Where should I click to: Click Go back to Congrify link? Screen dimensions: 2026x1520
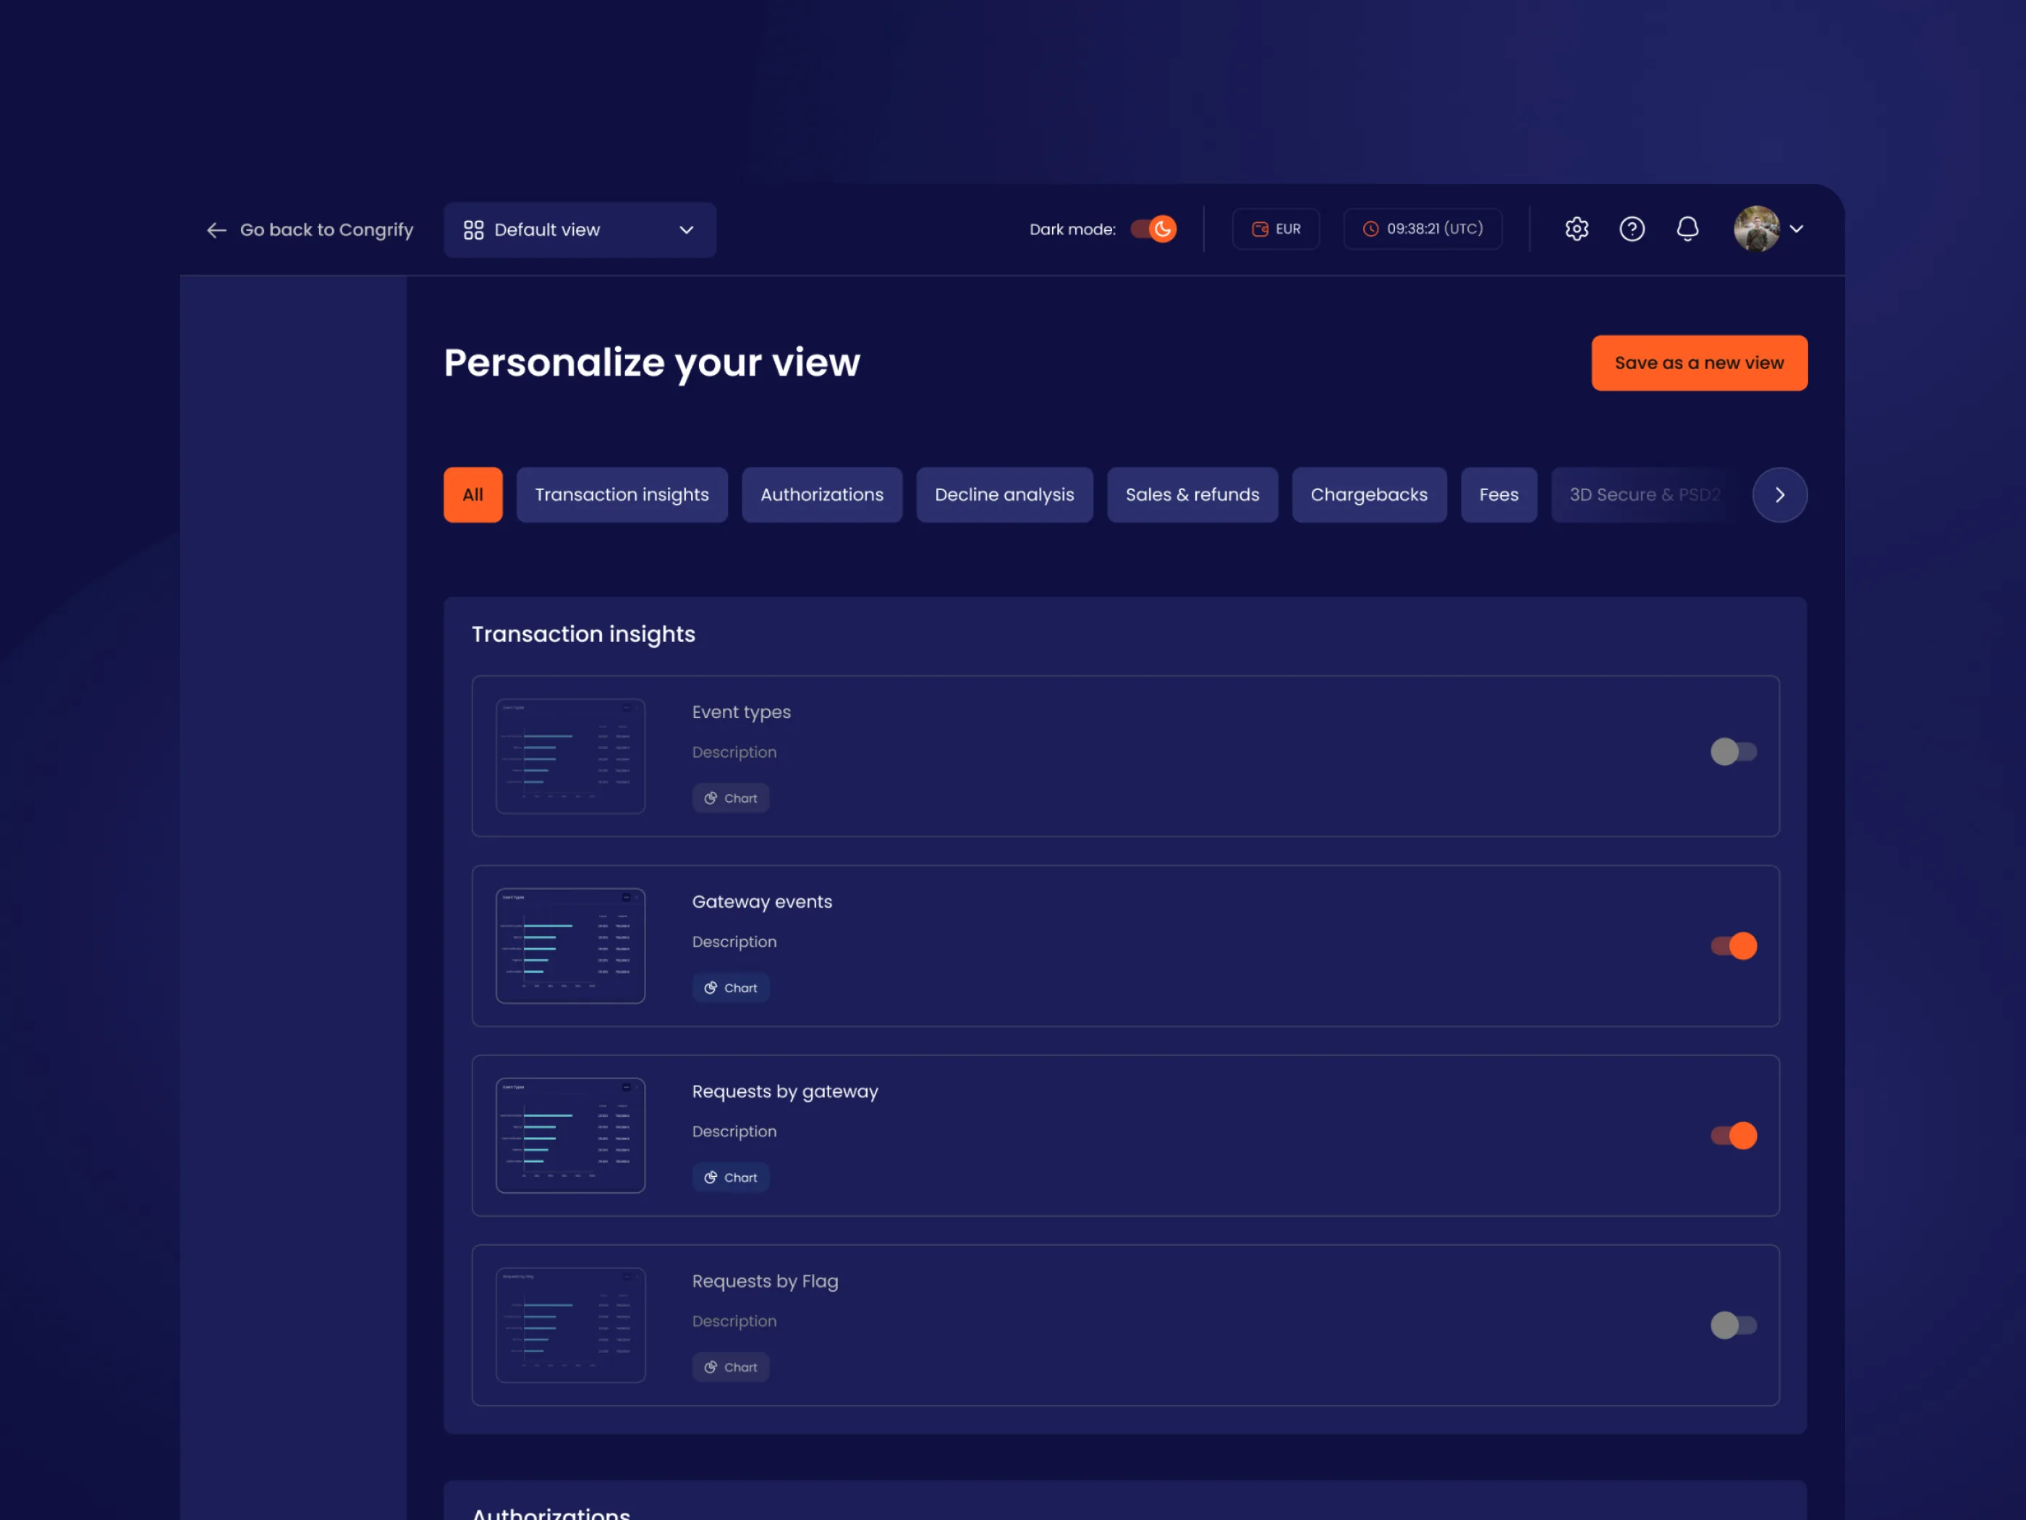click(310, 230)
